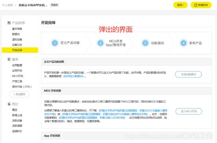
Task: Click the MCU 开发资源 section header
Action: pos(127,91)
